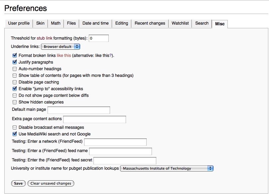Expand the university or institute name dropdown
Screen dimensions: 269x194
coord(166,168)
